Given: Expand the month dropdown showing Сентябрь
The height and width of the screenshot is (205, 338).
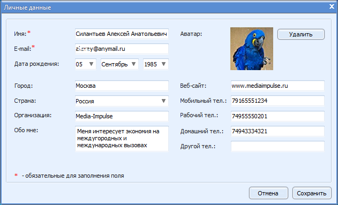Looking at the screenshot, I should [x=119, y=64].
